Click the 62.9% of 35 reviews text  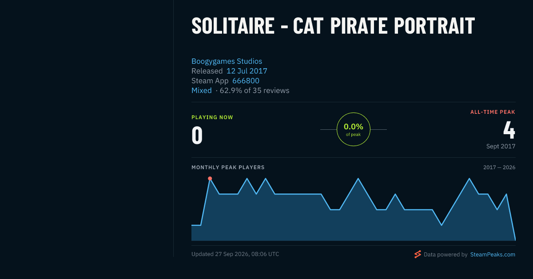tap(255, 91)
